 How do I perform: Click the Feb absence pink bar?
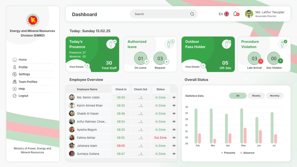tap(199, 138)
